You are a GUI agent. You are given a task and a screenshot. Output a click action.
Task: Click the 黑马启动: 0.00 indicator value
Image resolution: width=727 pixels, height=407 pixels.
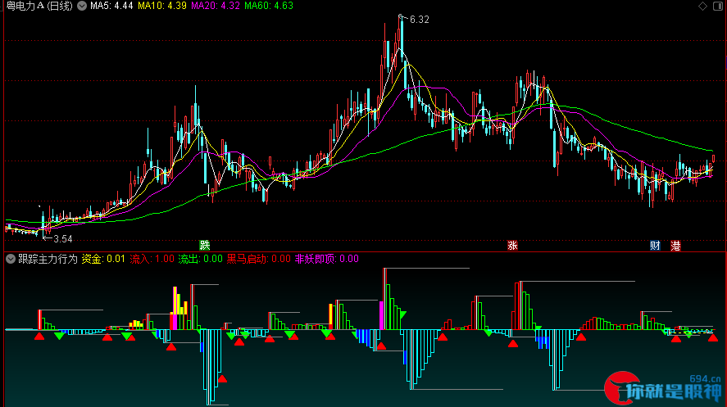click(259, 259)
